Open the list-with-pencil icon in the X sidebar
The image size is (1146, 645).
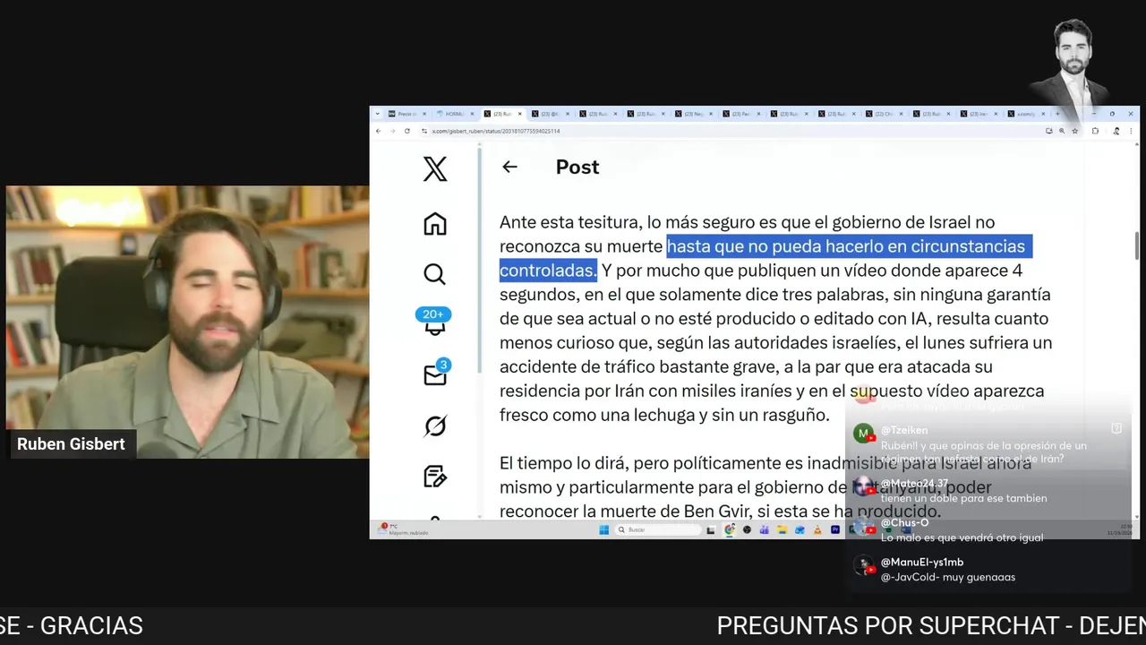pyautogui.click(x=435, y=476)
